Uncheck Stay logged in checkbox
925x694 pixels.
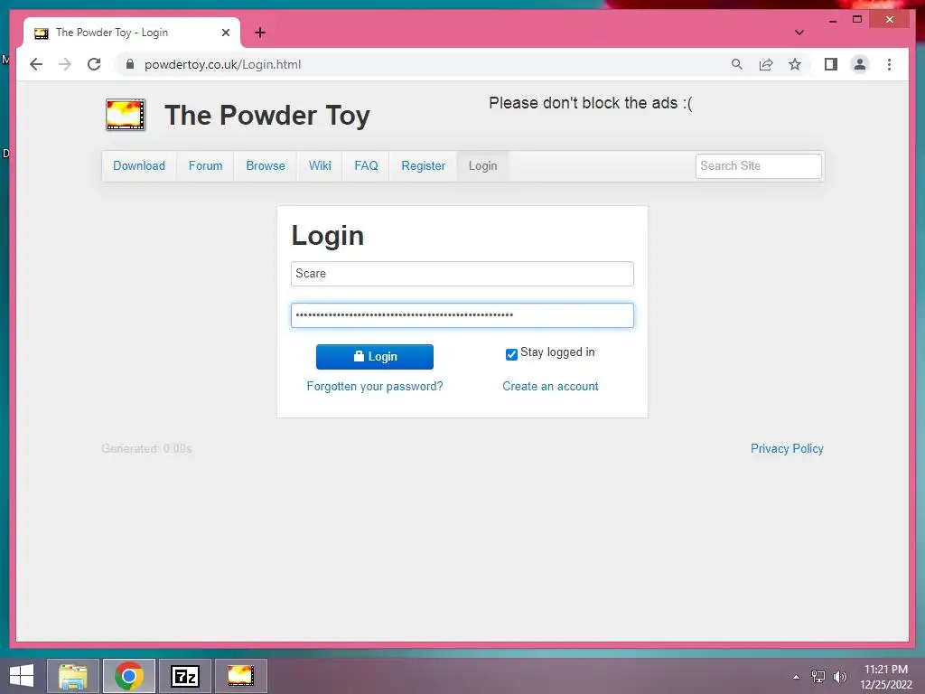511,354
